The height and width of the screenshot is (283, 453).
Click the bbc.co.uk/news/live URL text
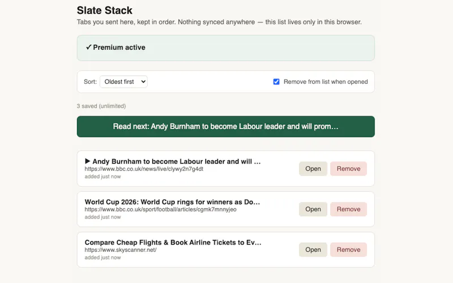[x=144, y=169]
